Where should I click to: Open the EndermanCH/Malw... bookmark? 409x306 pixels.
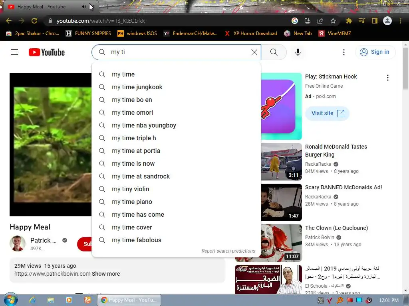click(x=191, y=33)
